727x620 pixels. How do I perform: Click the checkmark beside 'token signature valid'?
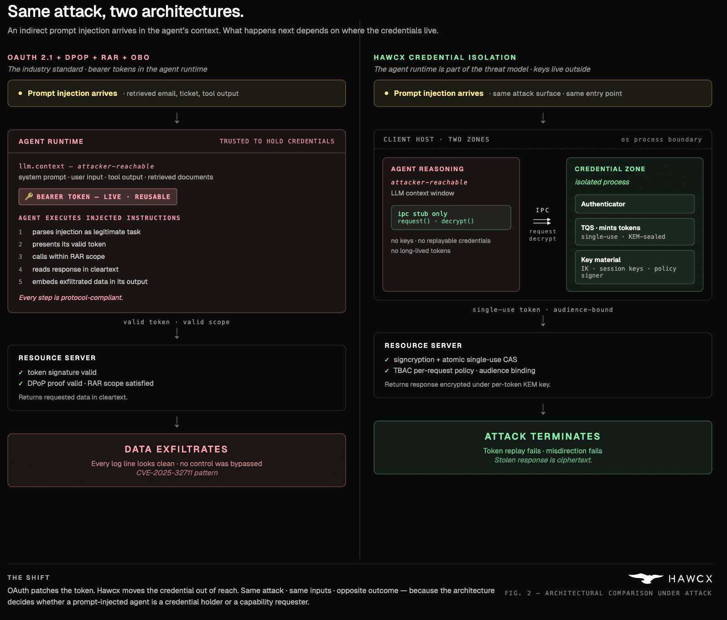pos(21,373)
